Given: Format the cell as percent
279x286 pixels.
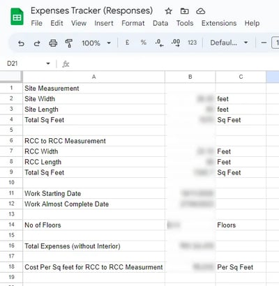Looking at the screenshot, I should click(x=144, y=43).
